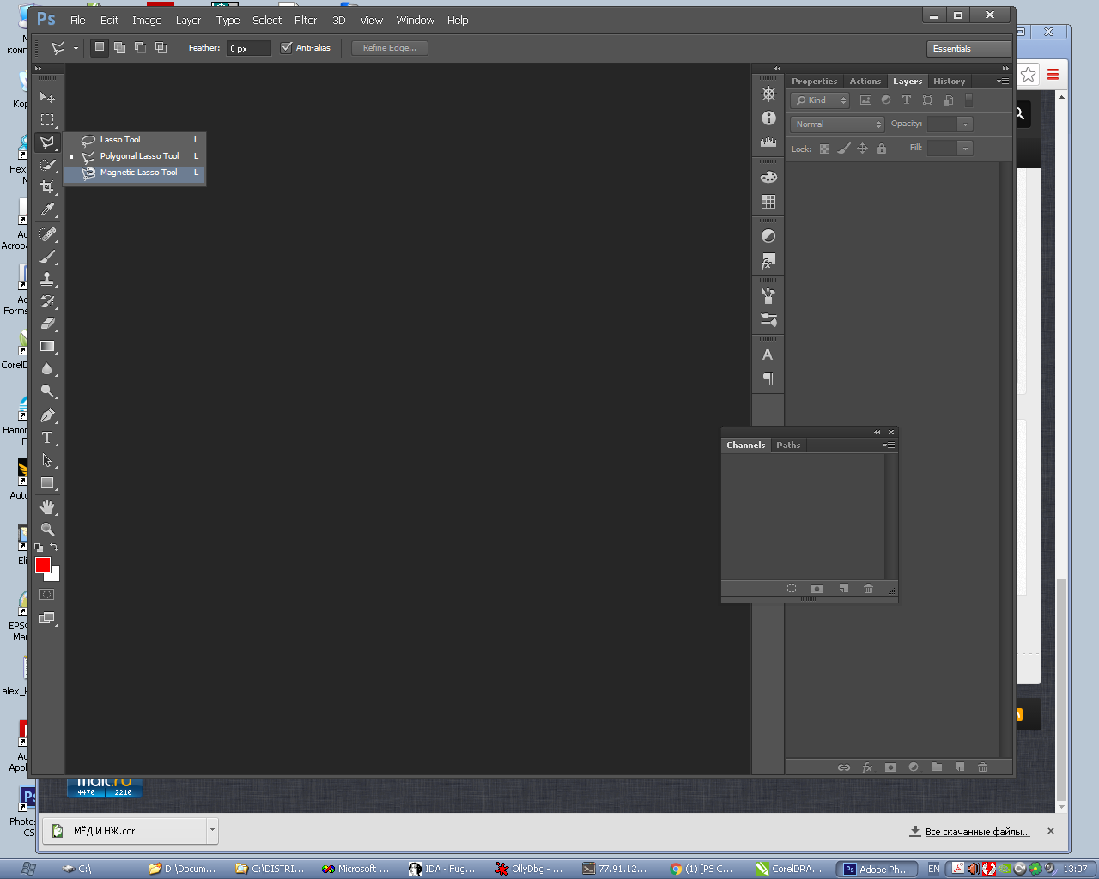The height and width of the screenshot is (879, 1099).
Task: Open the Navigator panel icon
Action: point(768,94)
